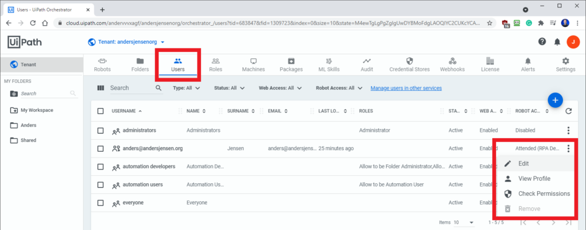Open the ML Skills tab

pos(329,65)
